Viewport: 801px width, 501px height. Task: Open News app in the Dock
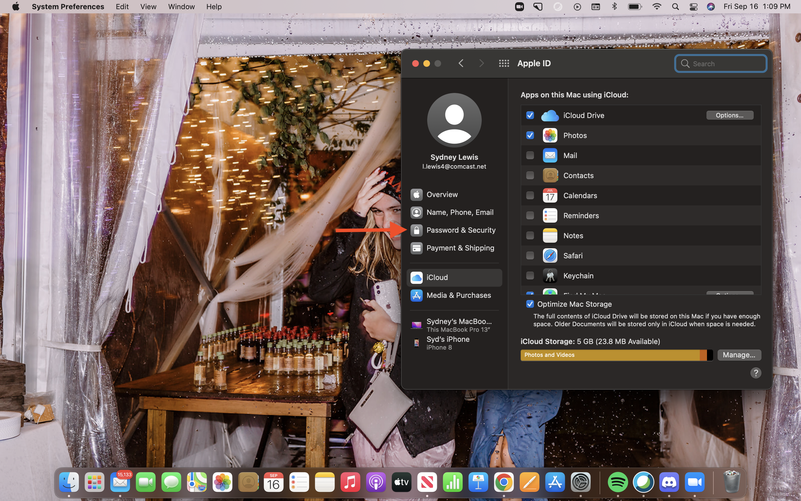pyautogui.click(x=427, y=482)
